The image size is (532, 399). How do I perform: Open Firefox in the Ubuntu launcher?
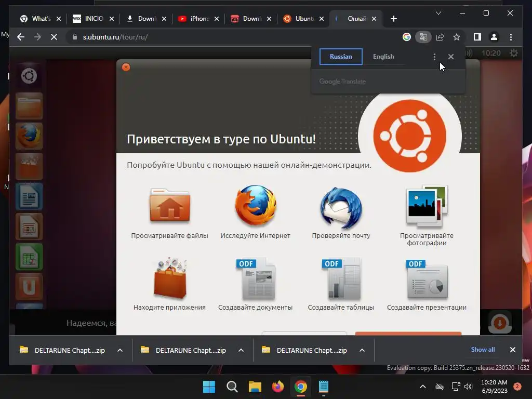click(x=29, y=137)
